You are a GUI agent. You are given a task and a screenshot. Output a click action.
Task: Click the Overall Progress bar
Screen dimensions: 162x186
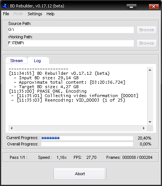pos(87,144)
